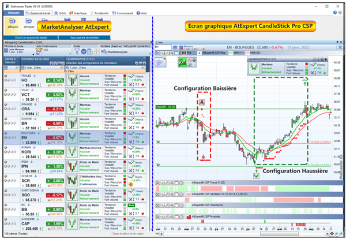346x239 pixels.
Task: Click the symbol search icon next to EN field
Action: point(175,47)
